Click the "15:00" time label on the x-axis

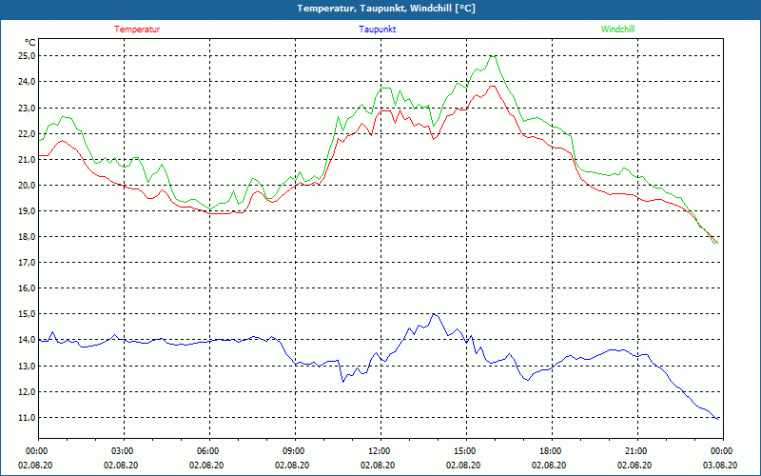tap(466, 451)
